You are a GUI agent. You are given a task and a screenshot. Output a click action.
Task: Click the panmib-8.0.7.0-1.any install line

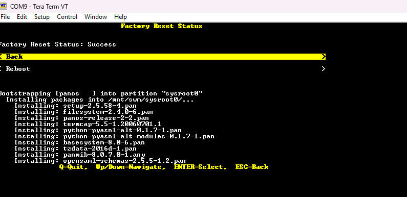coord(79,155)
